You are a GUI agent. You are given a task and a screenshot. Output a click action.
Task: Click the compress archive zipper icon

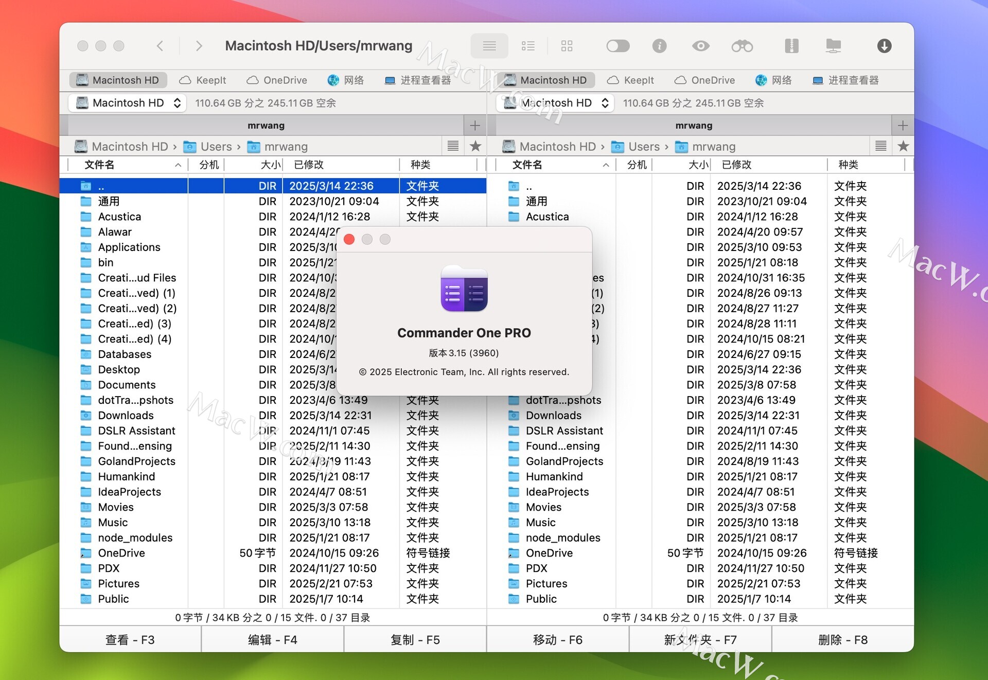click(791, 46)
